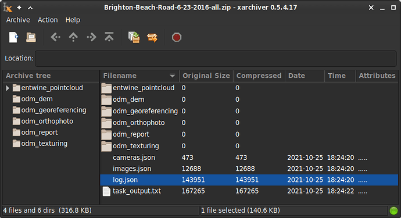The width and height of the screenshot is (401, 218).
Task: Jump to archive root with Home icon
Action: [x=109, y=37]
